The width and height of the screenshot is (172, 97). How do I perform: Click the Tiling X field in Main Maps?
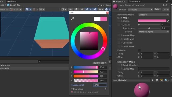(147, 54)
